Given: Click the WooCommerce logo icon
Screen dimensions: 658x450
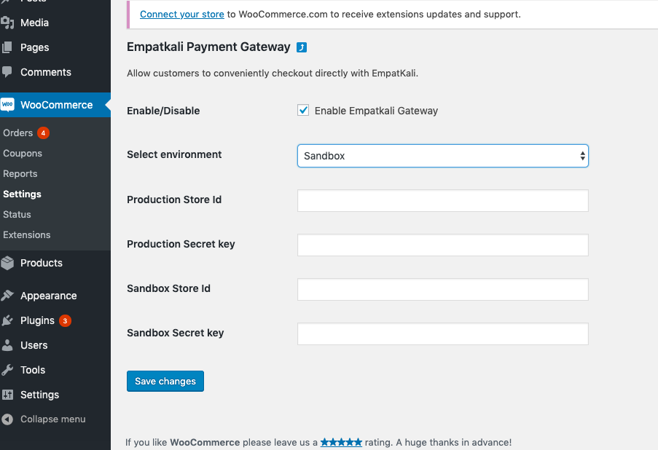Looking at the screenshot, I should 7,105.
